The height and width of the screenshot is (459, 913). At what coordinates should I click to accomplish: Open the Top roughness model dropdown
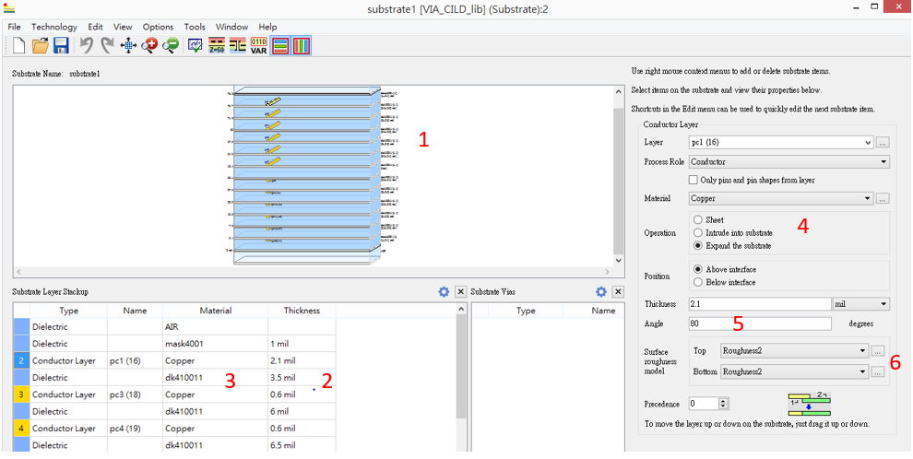[x=794, y=351]
